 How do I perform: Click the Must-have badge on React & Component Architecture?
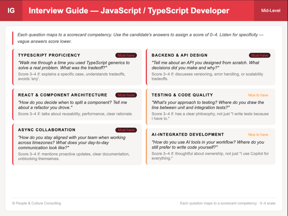coord(126,95)
